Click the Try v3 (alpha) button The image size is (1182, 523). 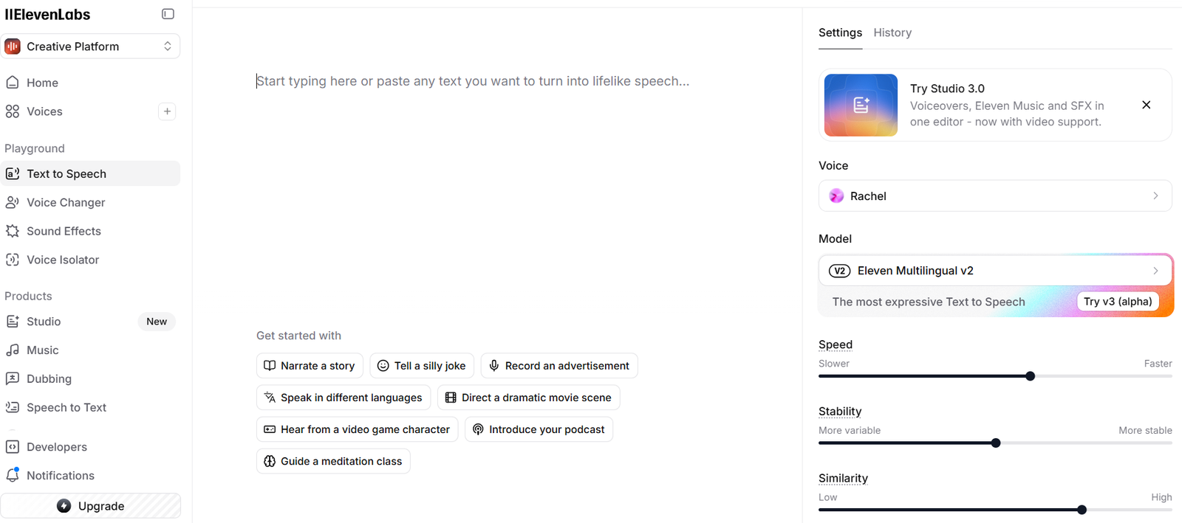(x=1117, y=302)
